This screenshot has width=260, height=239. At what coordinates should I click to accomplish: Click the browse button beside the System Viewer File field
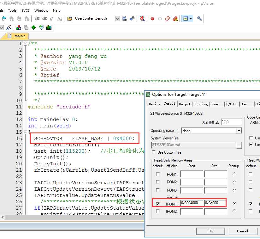[x=239, y=145]
